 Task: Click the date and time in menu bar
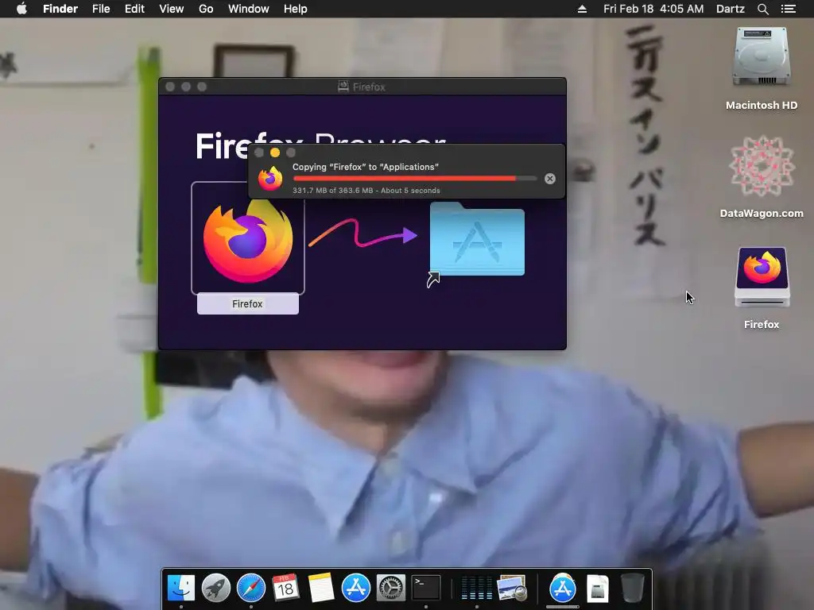[x=653, y=9]
